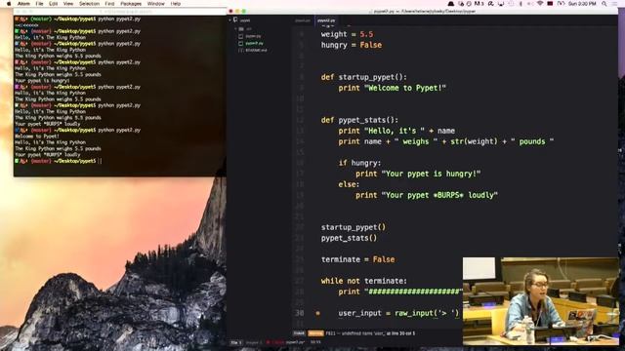
Task: Open the Packages menu
Action: tap(131, 4)
